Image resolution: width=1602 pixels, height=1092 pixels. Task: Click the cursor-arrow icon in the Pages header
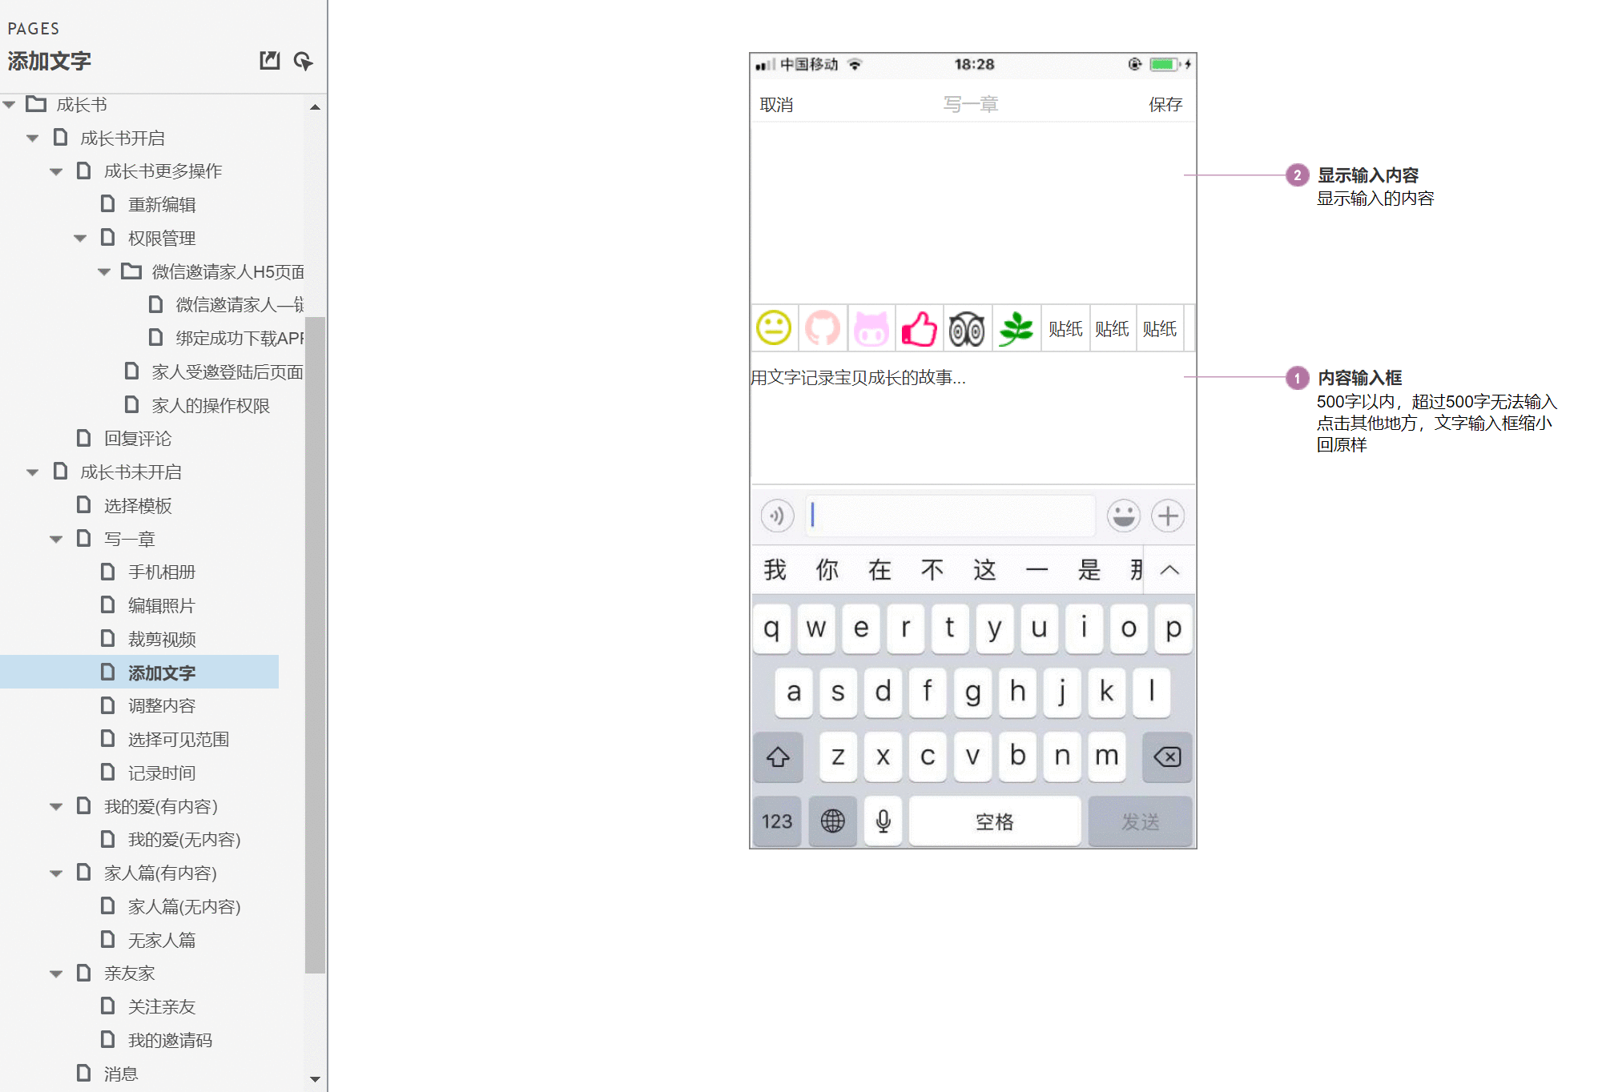click(x=303, y=61)
